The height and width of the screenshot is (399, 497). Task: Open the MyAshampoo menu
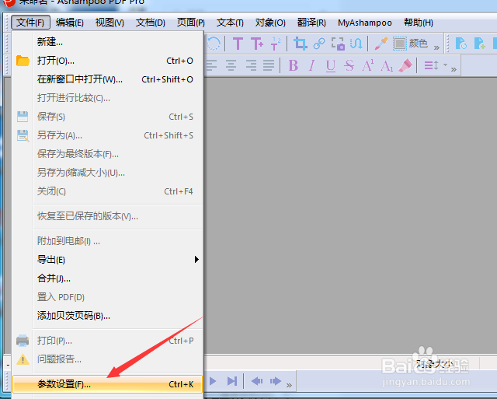[x=364, y=23]
